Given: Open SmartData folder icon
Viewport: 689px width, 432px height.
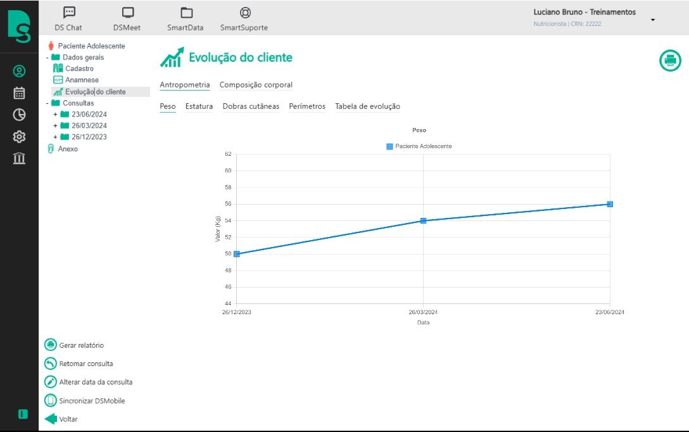Looking at the screenshot, I should click(x=186, y=19).
